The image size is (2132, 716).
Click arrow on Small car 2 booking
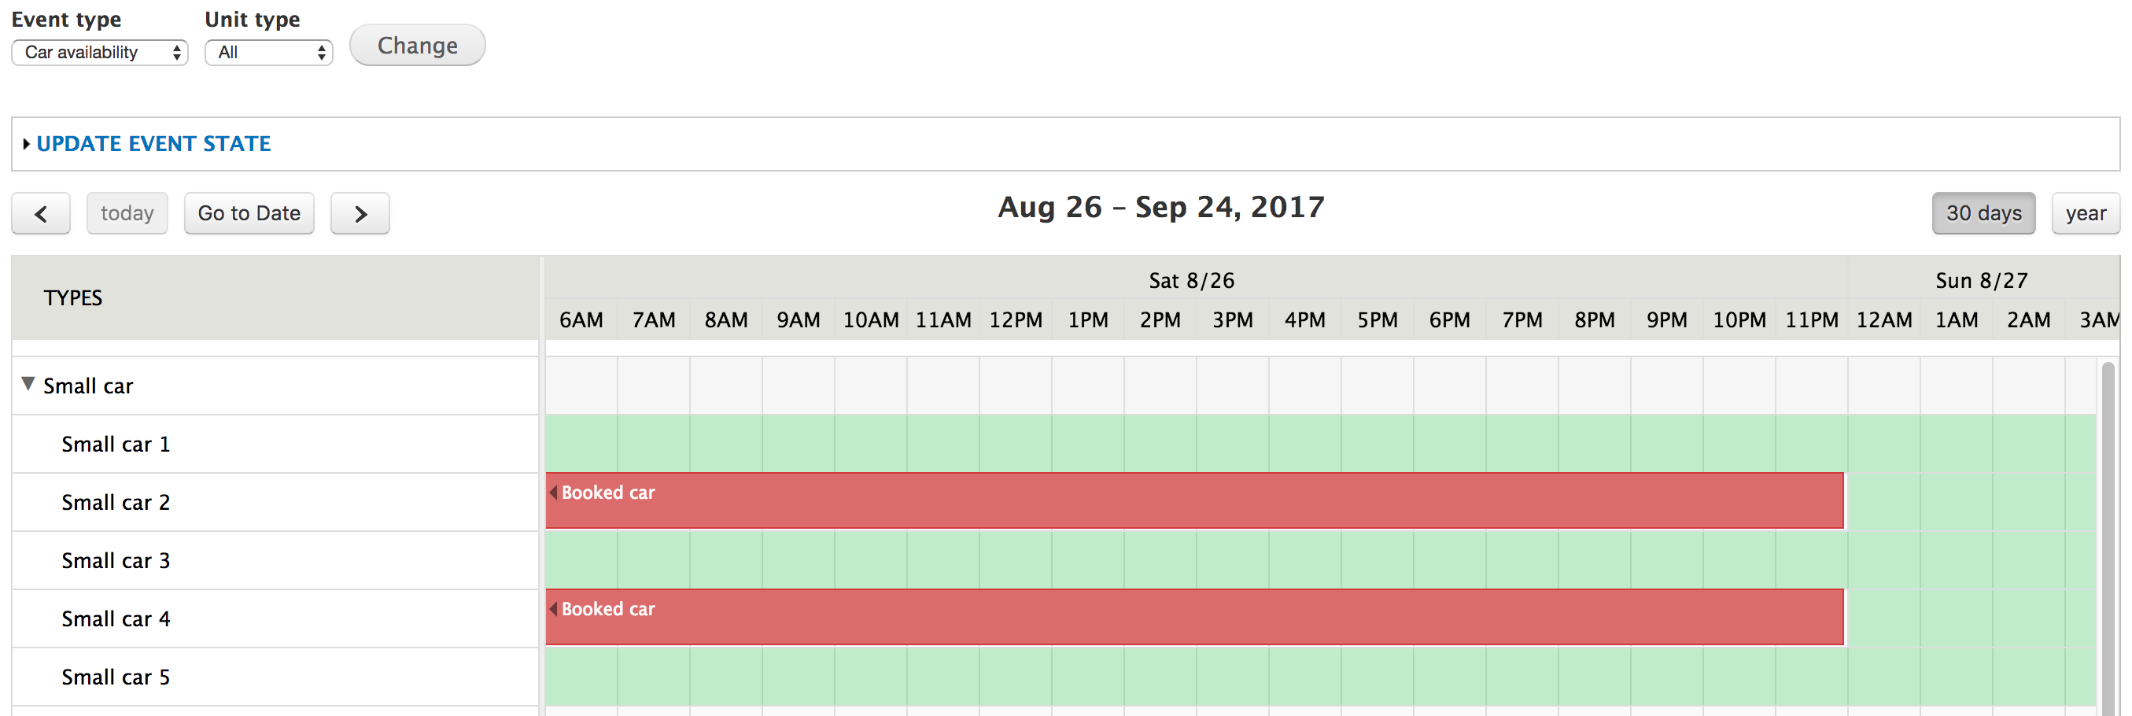point(553,493)
